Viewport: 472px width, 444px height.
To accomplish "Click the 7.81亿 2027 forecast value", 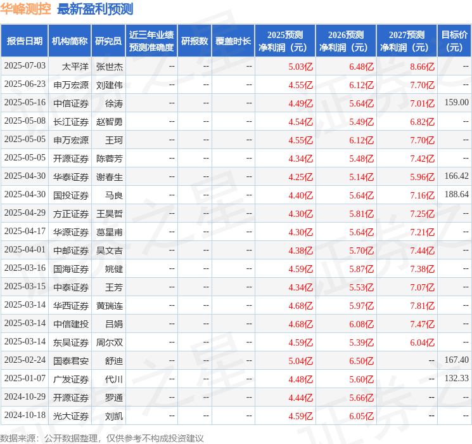I will [423, 306].
